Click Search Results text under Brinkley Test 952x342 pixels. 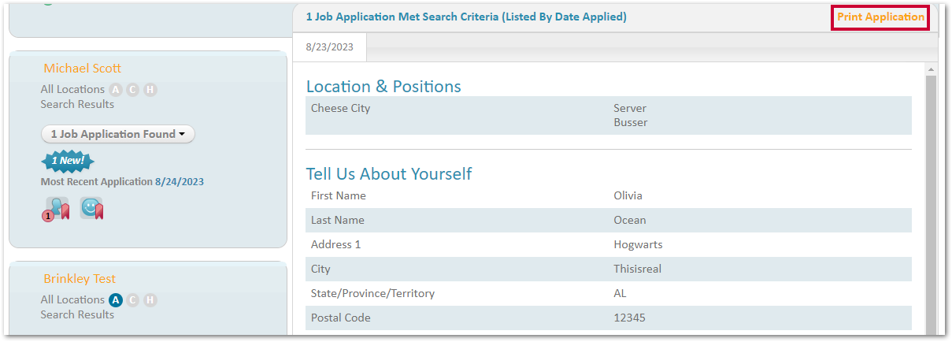(77, 314)
